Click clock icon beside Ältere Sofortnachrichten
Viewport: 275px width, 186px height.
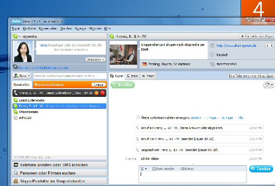[x=138, y=118]
